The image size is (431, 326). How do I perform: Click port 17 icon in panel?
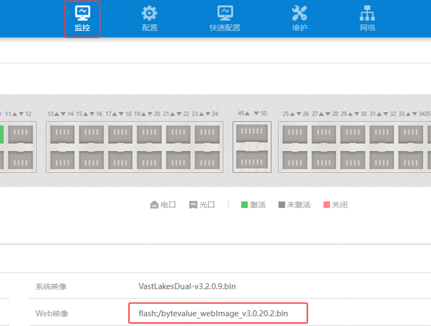coord(120,134)
